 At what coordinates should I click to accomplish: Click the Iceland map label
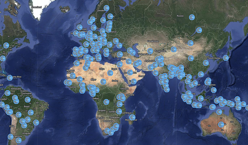64,10
